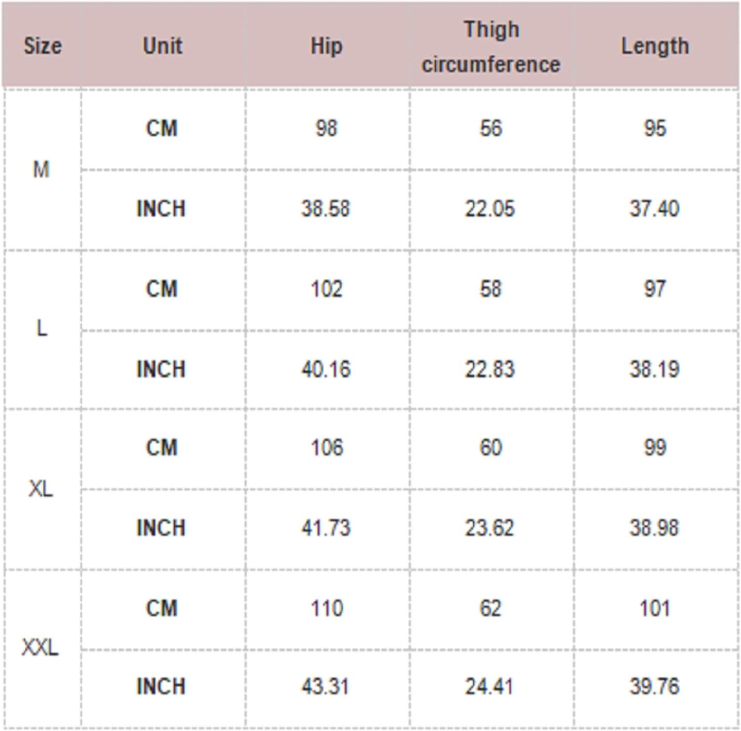Click the M size label
Screen dimensions: 741x731
tap(41, 170)
